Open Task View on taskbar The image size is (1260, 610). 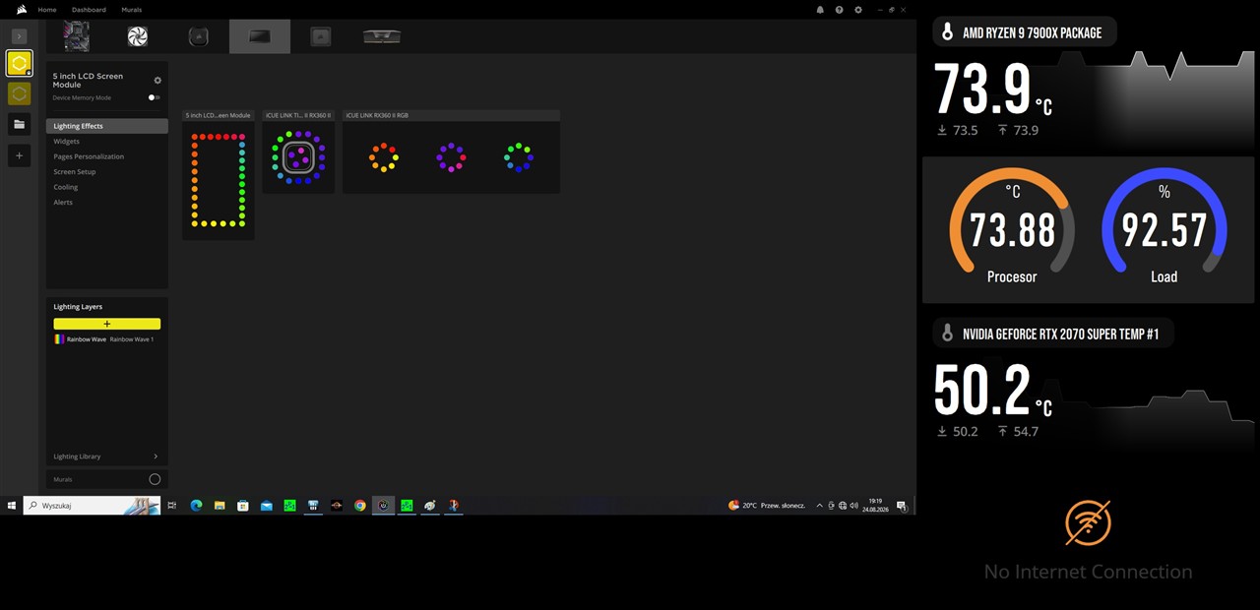(172, 506)
